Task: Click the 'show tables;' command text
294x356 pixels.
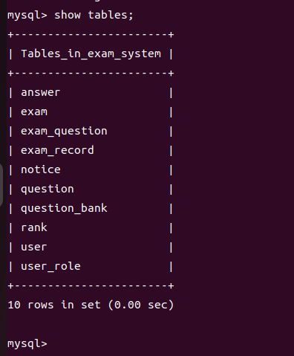Action: pos(94,15)
